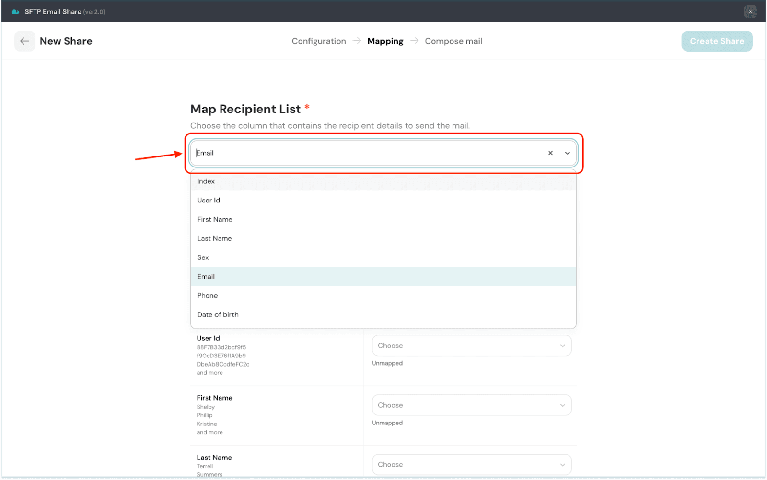Click into the recipient list search field
Screen dimensions: 767x480
pos(364,153)
